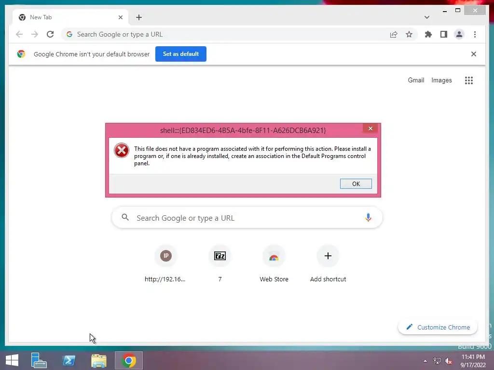Open the 7-Zip shortcut tile

click(220, 264)
